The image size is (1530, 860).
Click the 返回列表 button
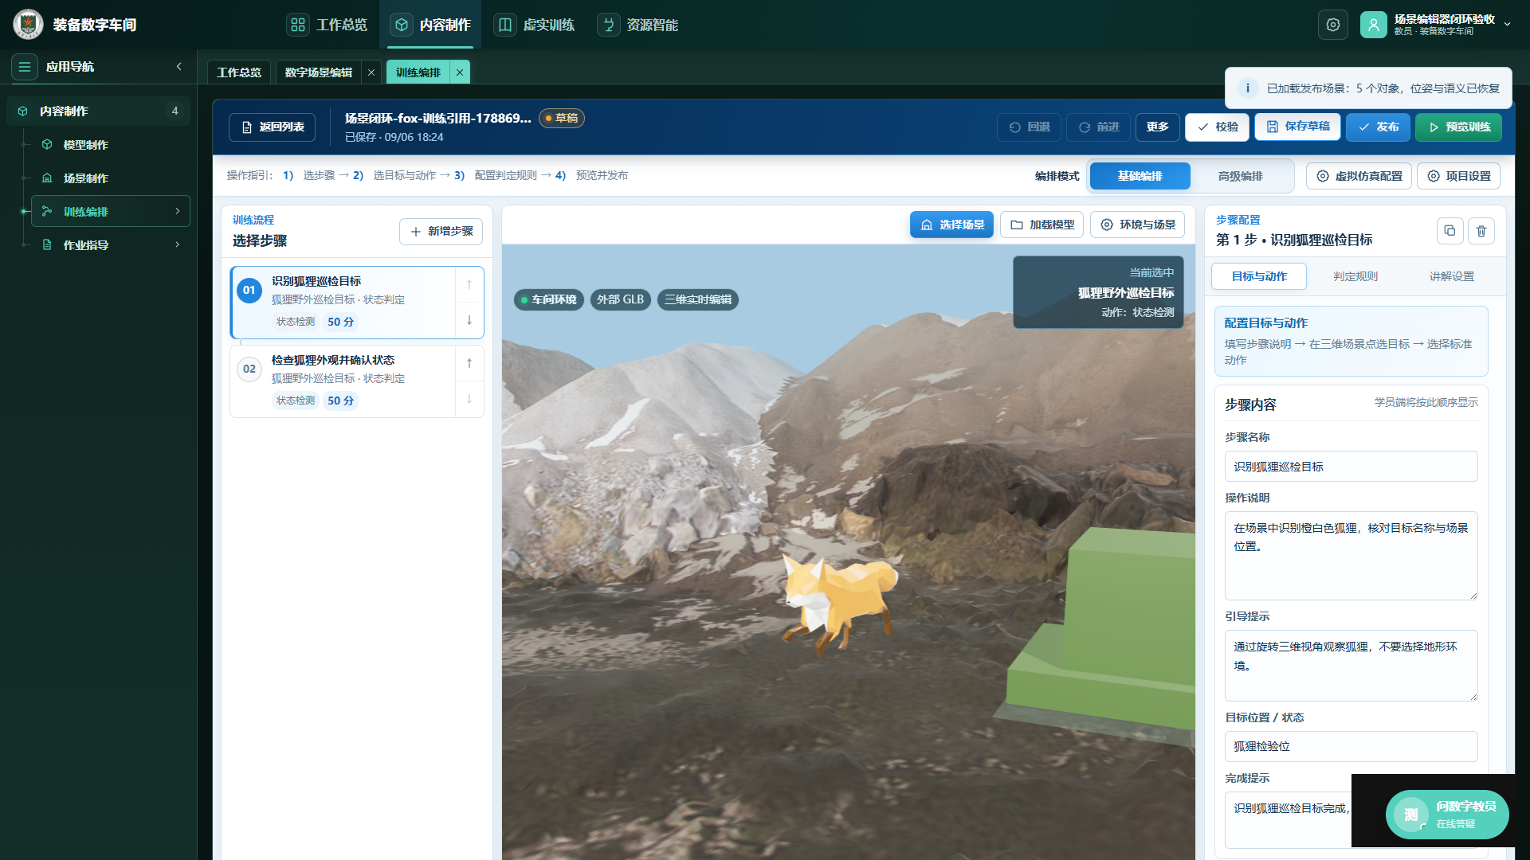click(x=272, y=127)
